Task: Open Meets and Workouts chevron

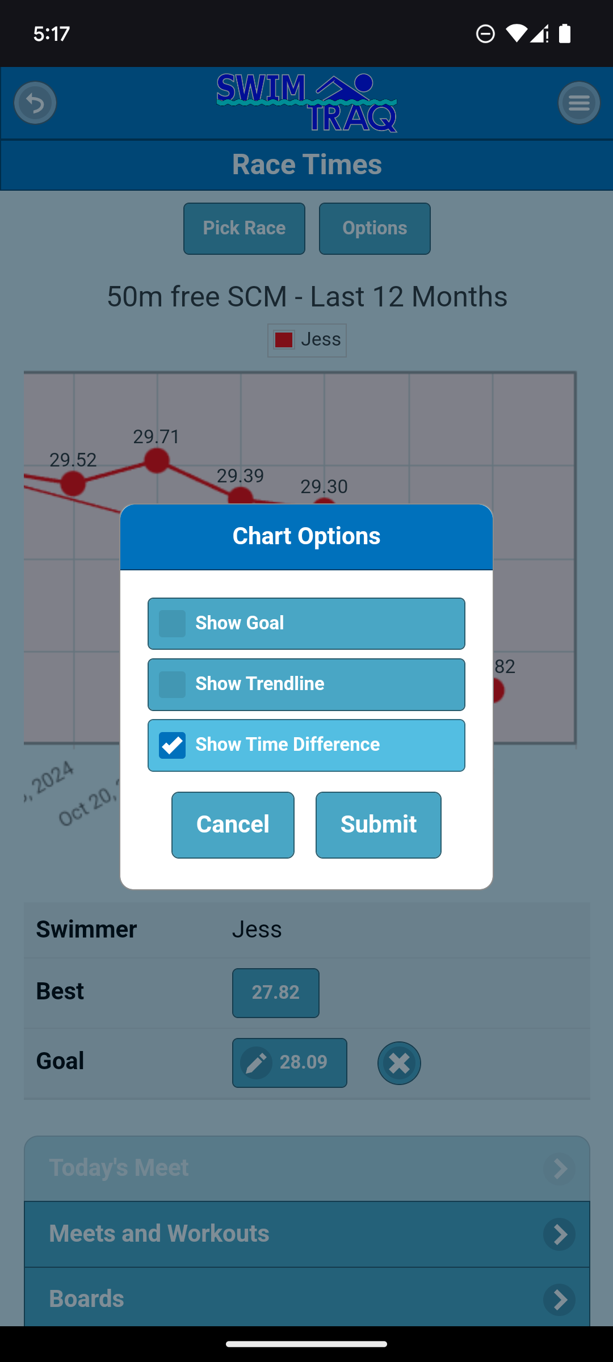Action: (x=560, y=1234)
